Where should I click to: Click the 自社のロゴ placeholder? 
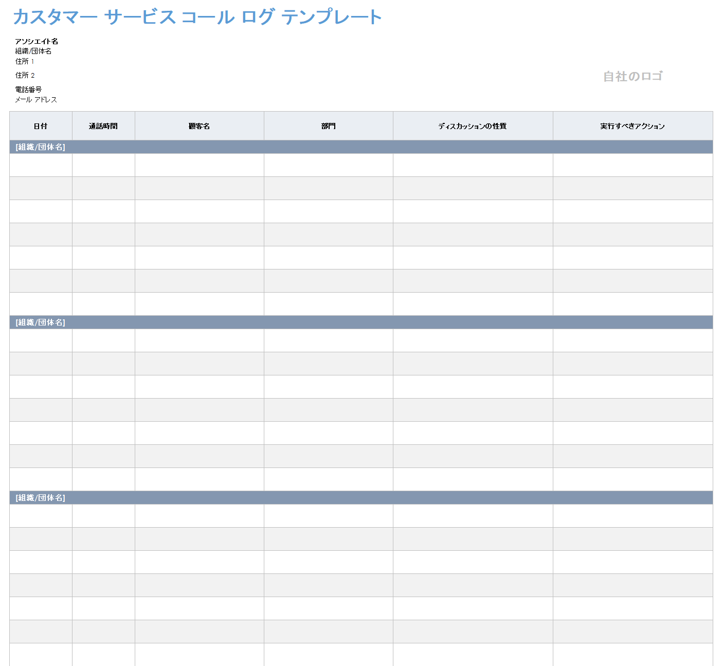[x=633, y=77]
